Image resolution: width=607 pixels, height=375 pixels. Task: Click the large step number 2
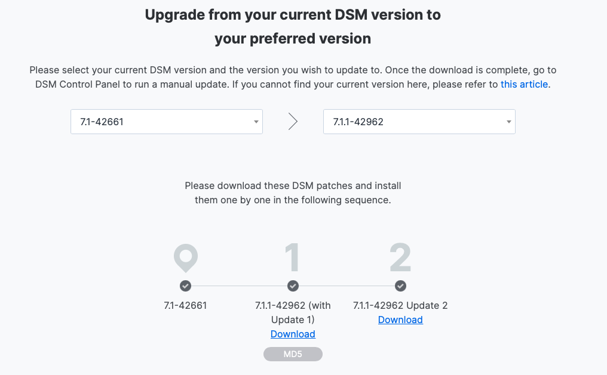400,258
